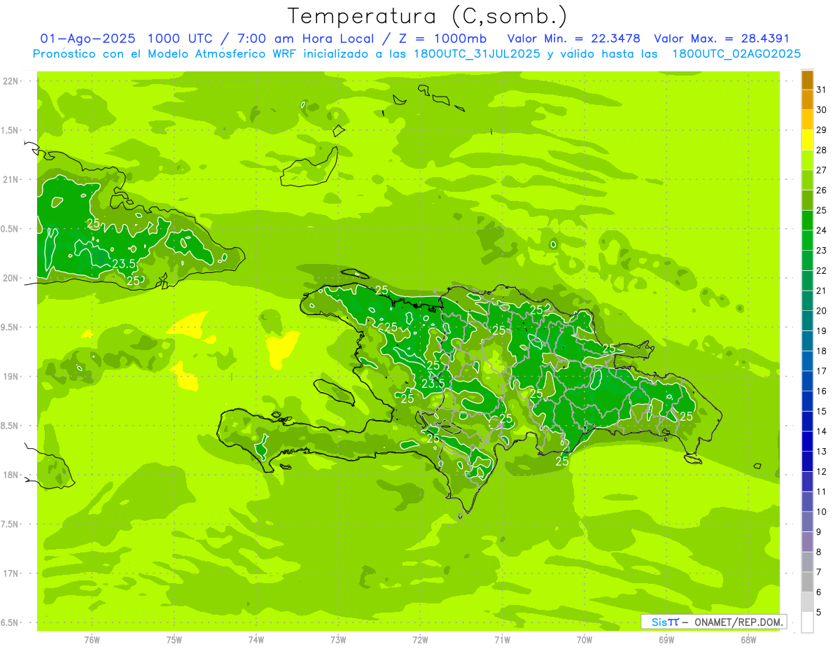Screen dimensions: 840x649
Task: Pick the light gray legend swatch between 5 and 6
Action: coord(807,602)
